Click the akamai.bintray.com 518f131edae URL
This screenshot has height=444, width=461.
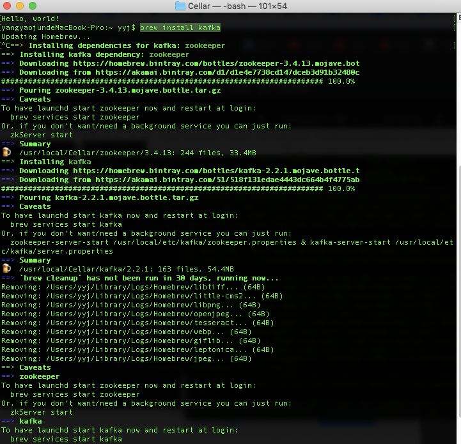click(227, 180)
